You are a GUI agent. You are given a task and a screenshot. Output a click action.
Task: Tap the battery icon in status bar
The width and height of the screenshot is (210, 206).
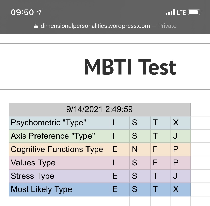195,12
